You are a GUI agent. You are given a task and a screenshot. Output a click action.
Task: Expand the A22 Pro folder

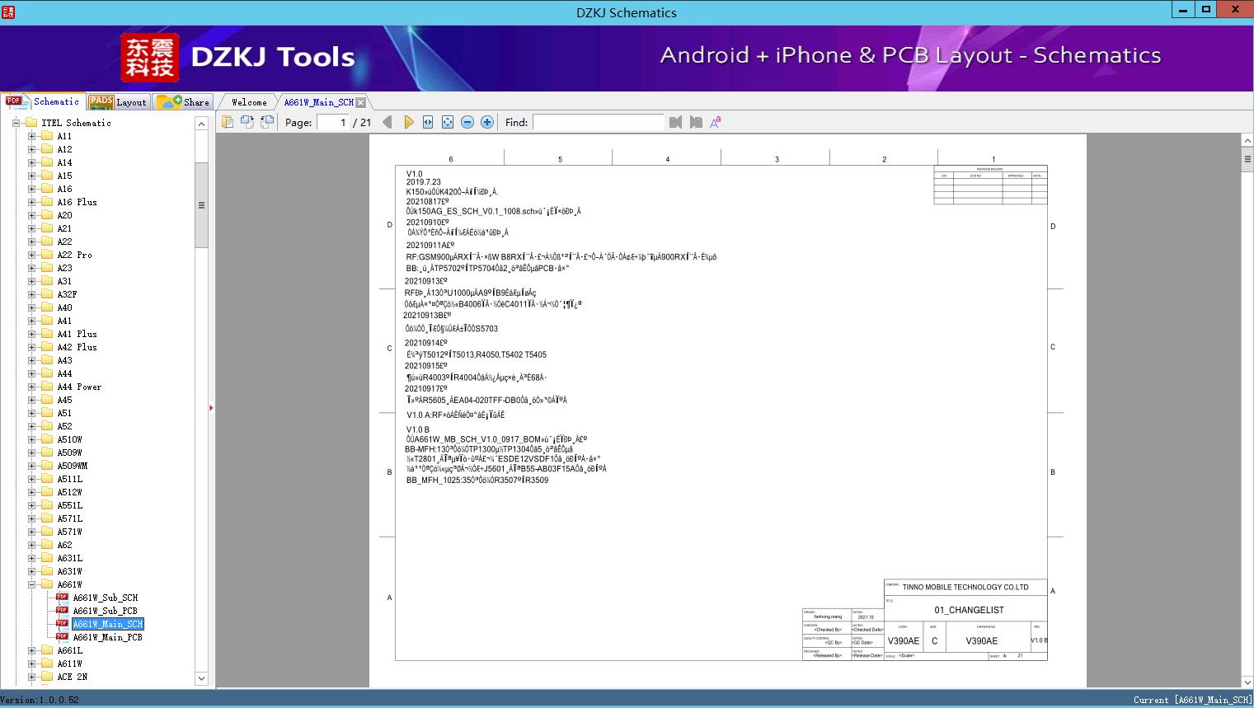coord(31,255)
